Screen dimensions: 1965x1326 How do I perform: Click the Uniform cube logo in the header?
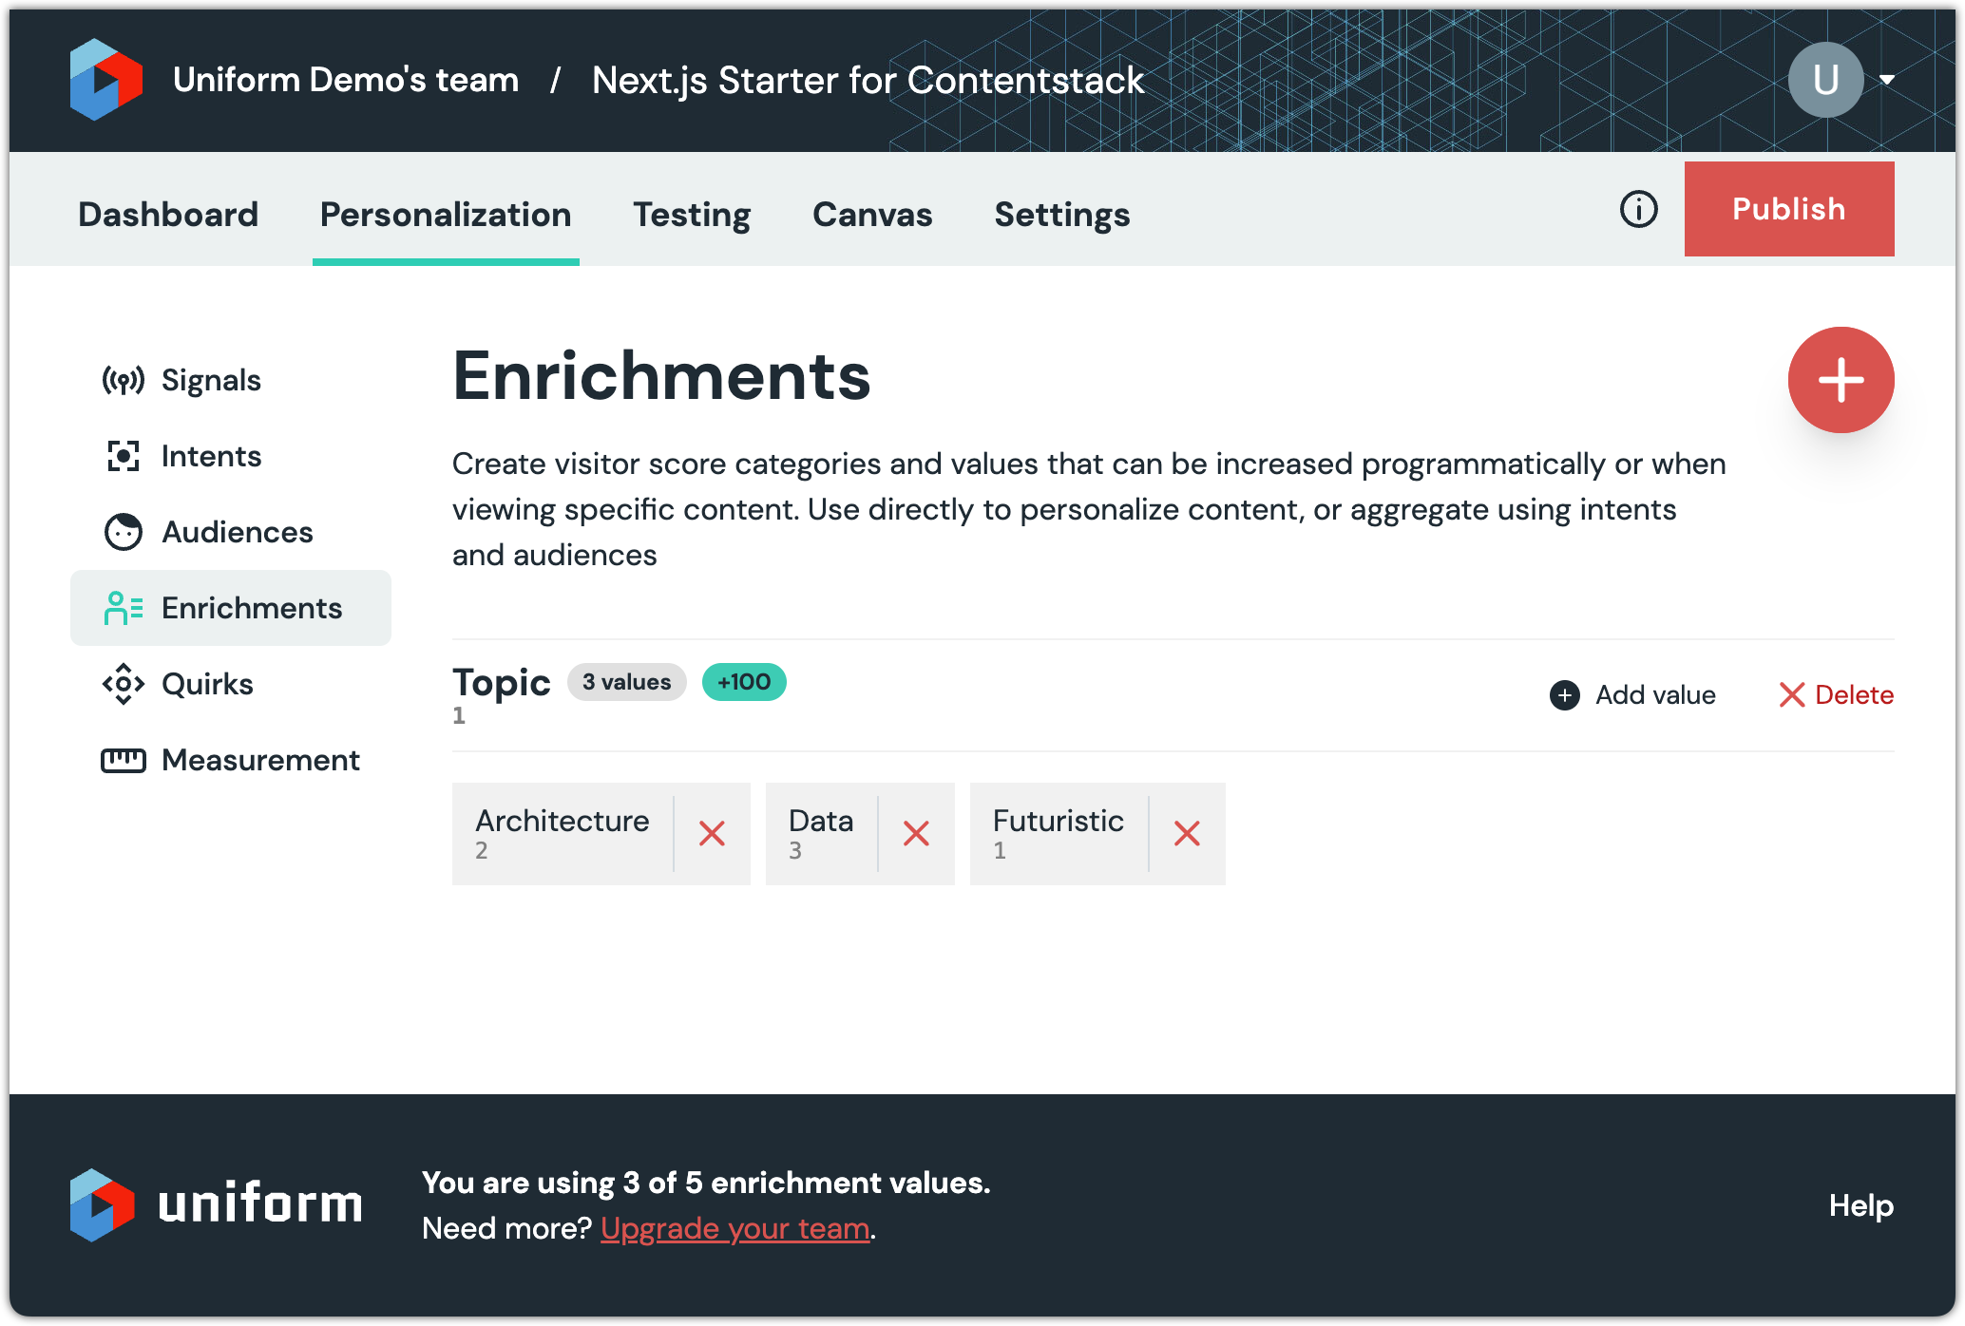[x=106, y=80]
